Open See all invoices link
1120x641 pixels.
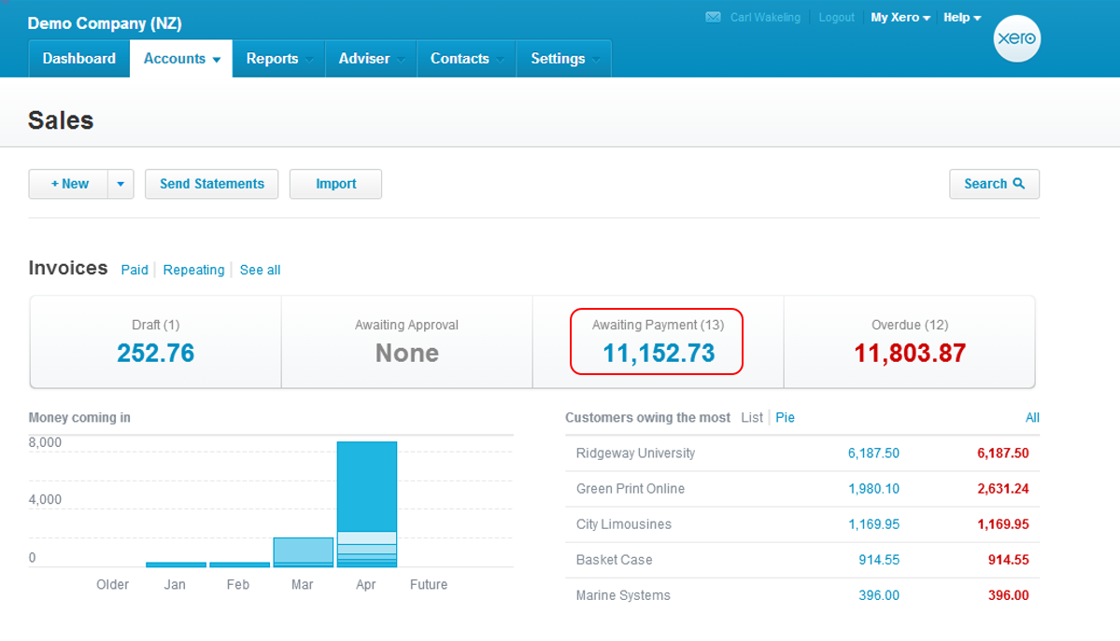coord(260,270)
